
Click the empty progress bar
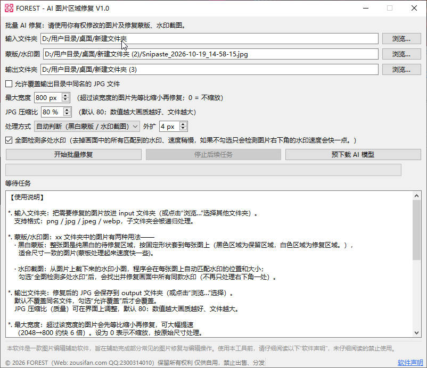pyautogui.click(x=203, y=170)
